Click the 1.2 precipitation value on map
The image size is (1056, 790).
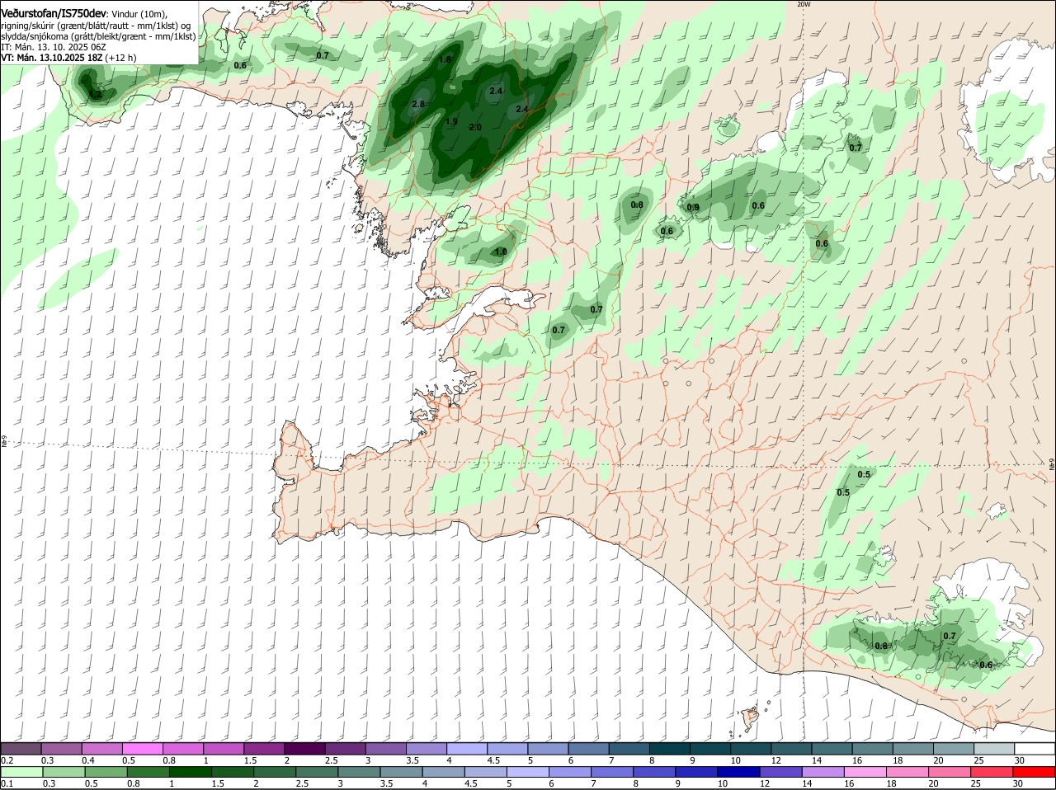(x=96, y=95)
